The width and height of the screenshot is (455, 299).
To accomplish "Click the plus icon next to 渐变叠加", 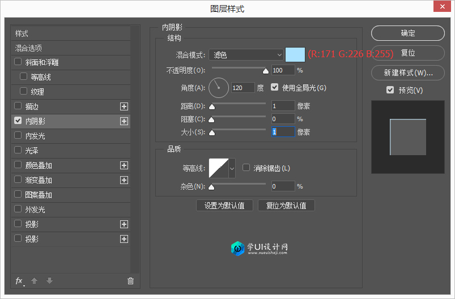I will [x=124, y=180].
